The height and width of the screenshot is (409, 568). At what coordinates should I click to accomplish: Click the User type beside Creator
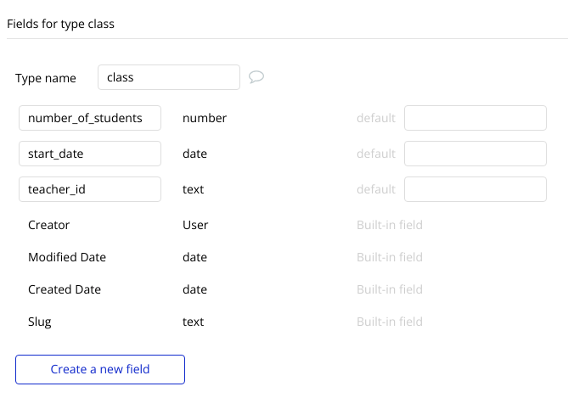(x=195, y=225)
